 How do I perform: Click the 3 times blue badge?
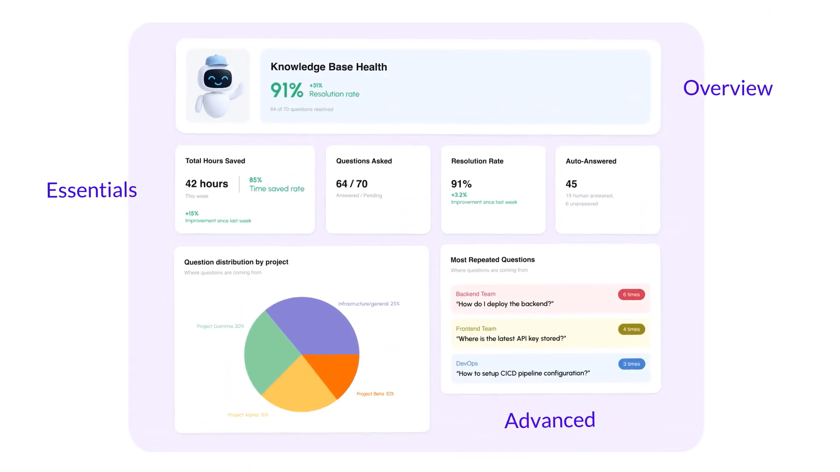click(631, 364)
